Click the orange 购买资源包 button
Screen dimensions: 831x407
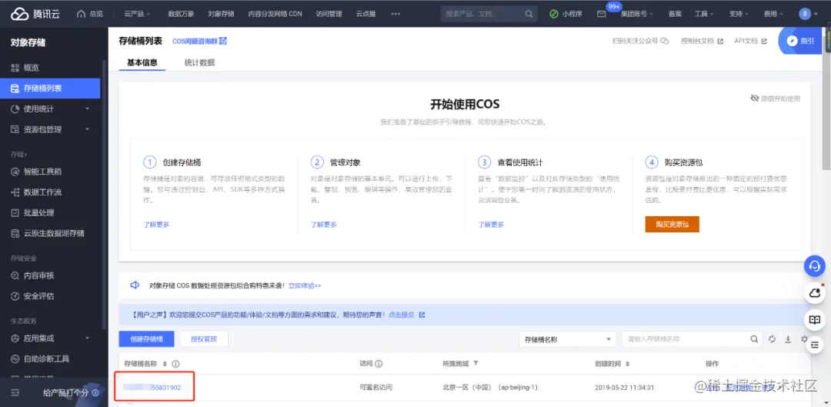tap(672, 224)
